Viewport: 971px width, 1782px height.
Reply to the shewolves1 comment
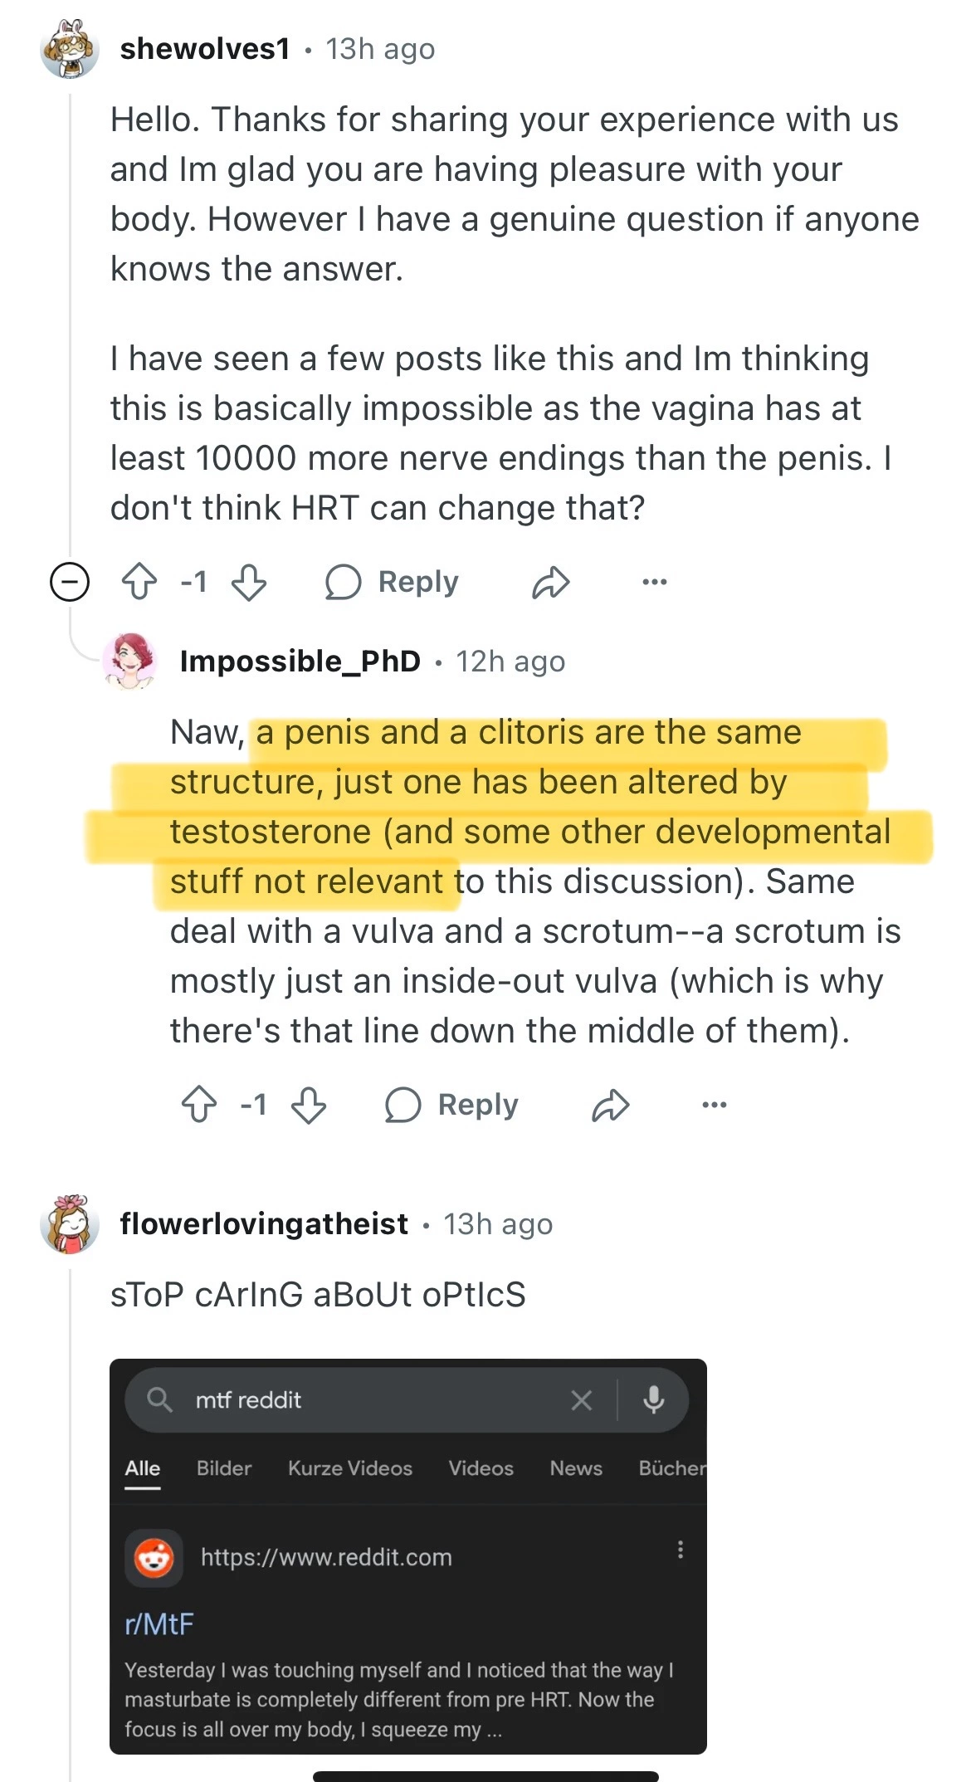point(392,582)
